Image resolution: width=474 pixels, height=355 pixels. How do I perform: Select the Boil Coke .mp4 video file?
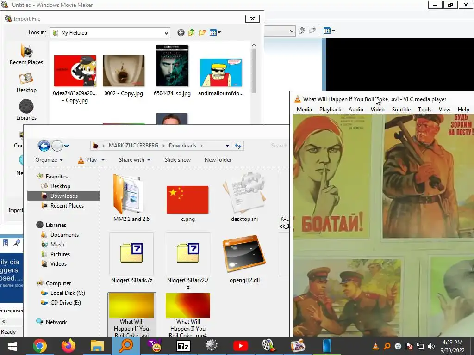click(x=188, y=314)
